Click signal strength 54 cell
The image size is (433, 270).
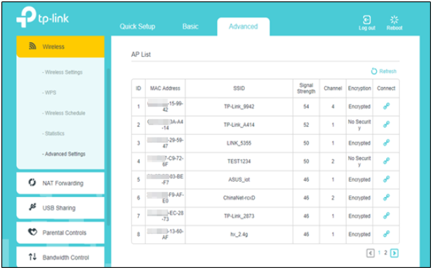(x=306, y=107)
